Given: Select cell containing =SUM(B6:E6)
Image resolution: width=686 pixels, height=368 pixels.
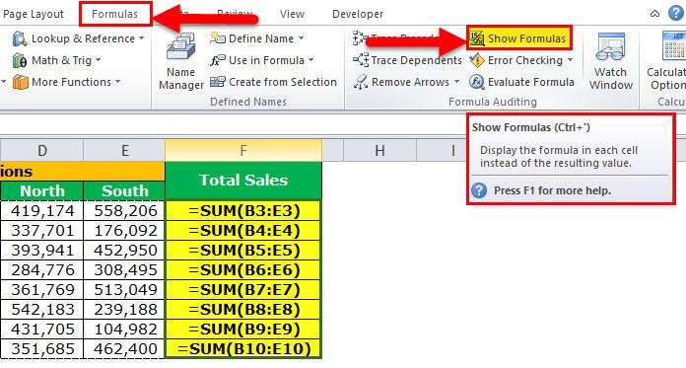Looking at the screenshot, I should (243, 270).
